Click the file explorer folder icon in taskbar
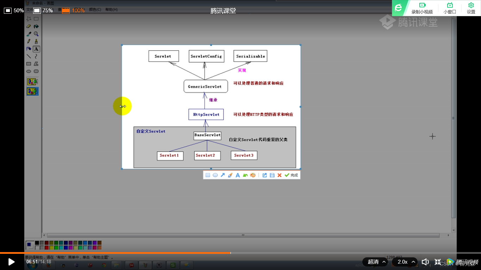481x270 pixels. [x=117, y=265]
